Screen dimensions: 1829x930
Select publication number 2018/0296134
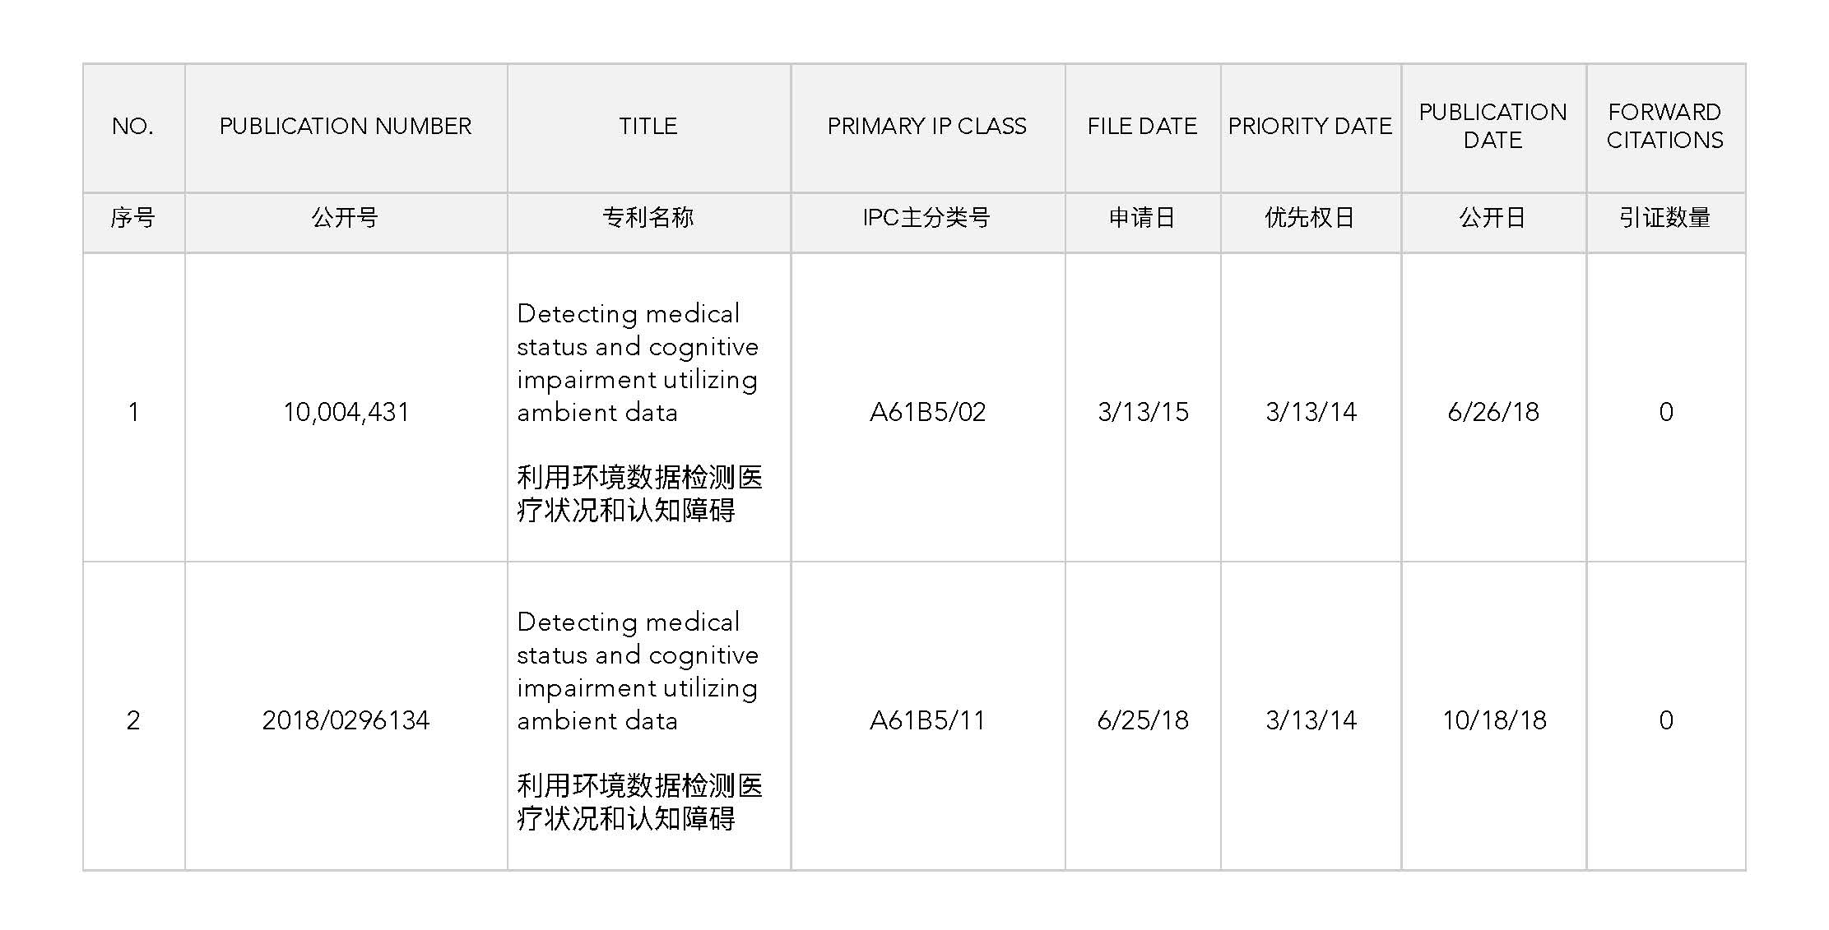[346, 720]
